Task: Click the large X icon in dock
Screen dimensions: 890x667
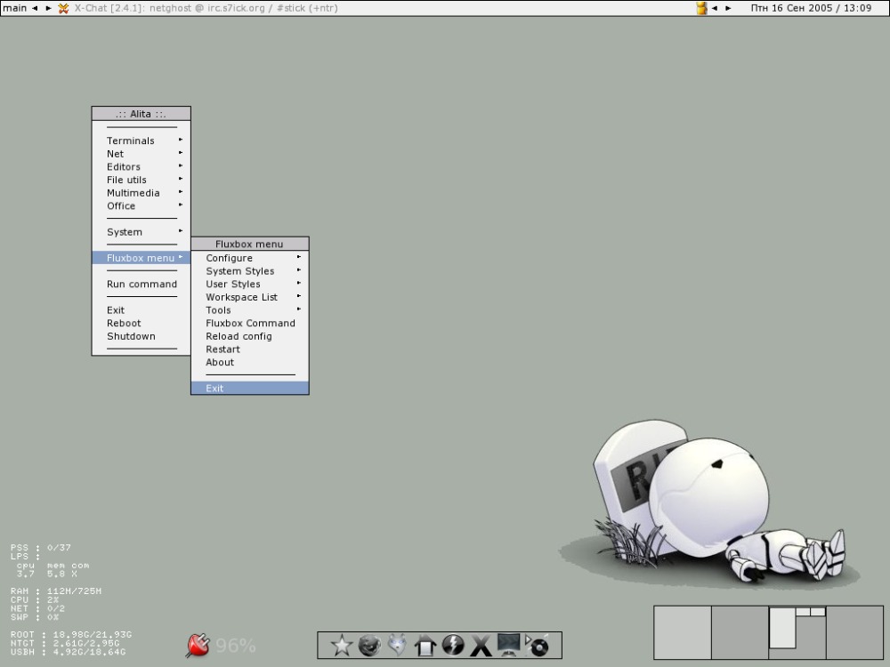Action: coord(481,646)
